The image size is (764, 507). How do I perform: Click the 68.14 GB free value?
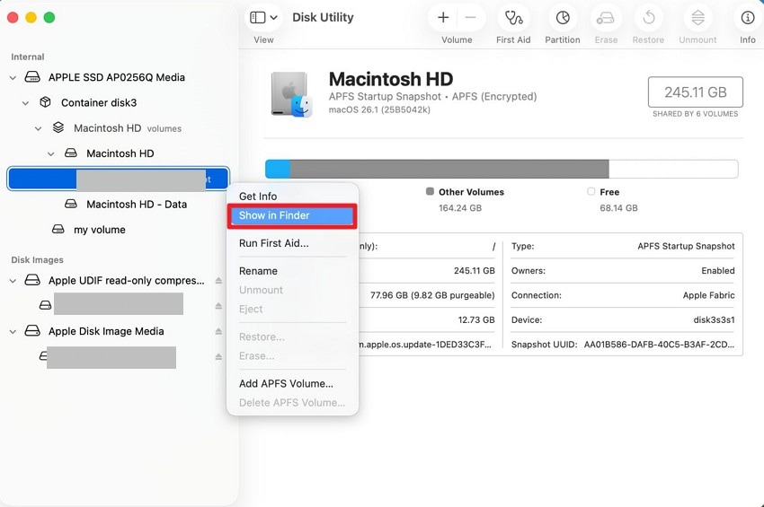point(618,208)
